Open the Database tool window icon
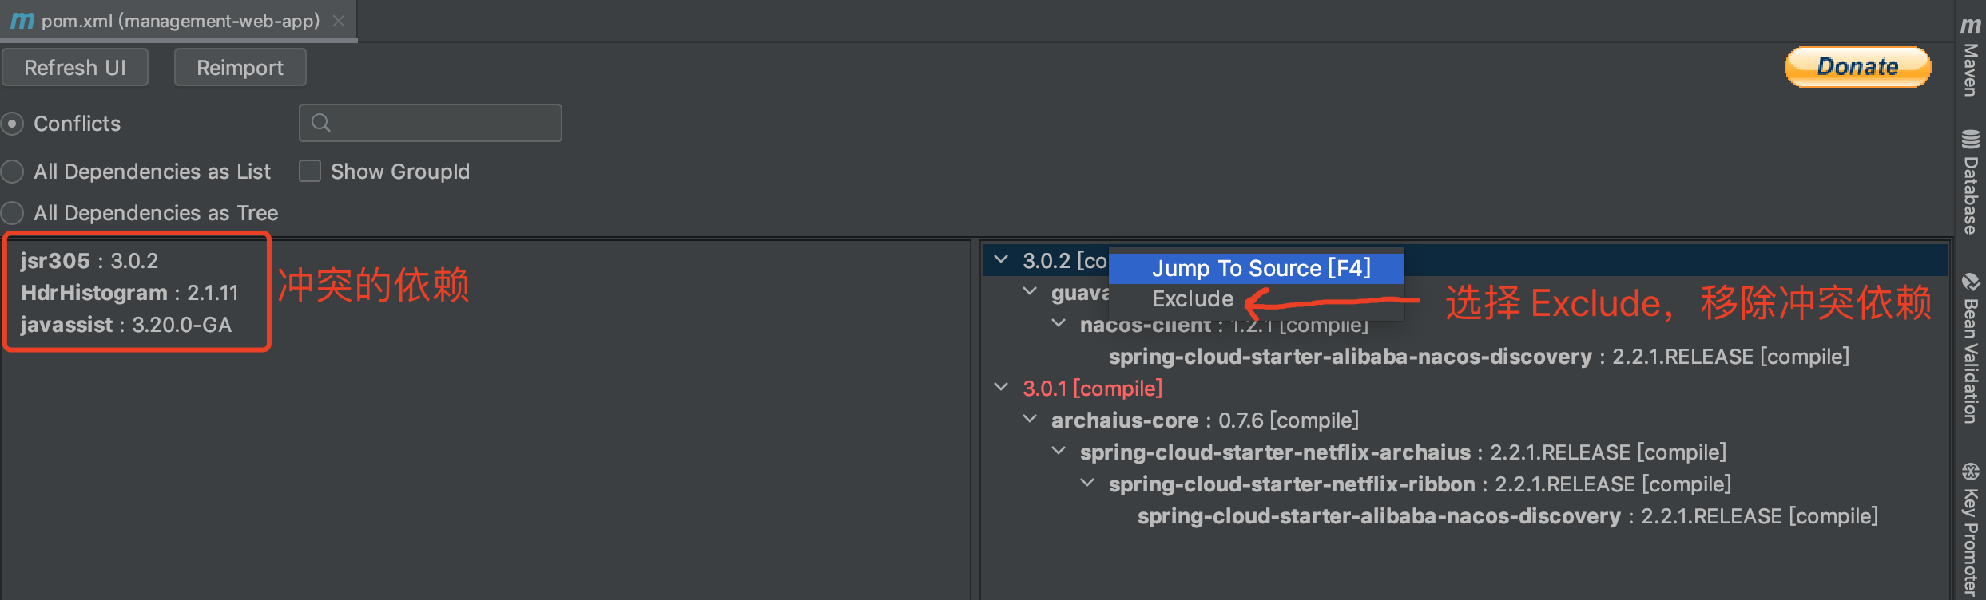This screenshot has height=600, width=1986. pos(1970,139)
